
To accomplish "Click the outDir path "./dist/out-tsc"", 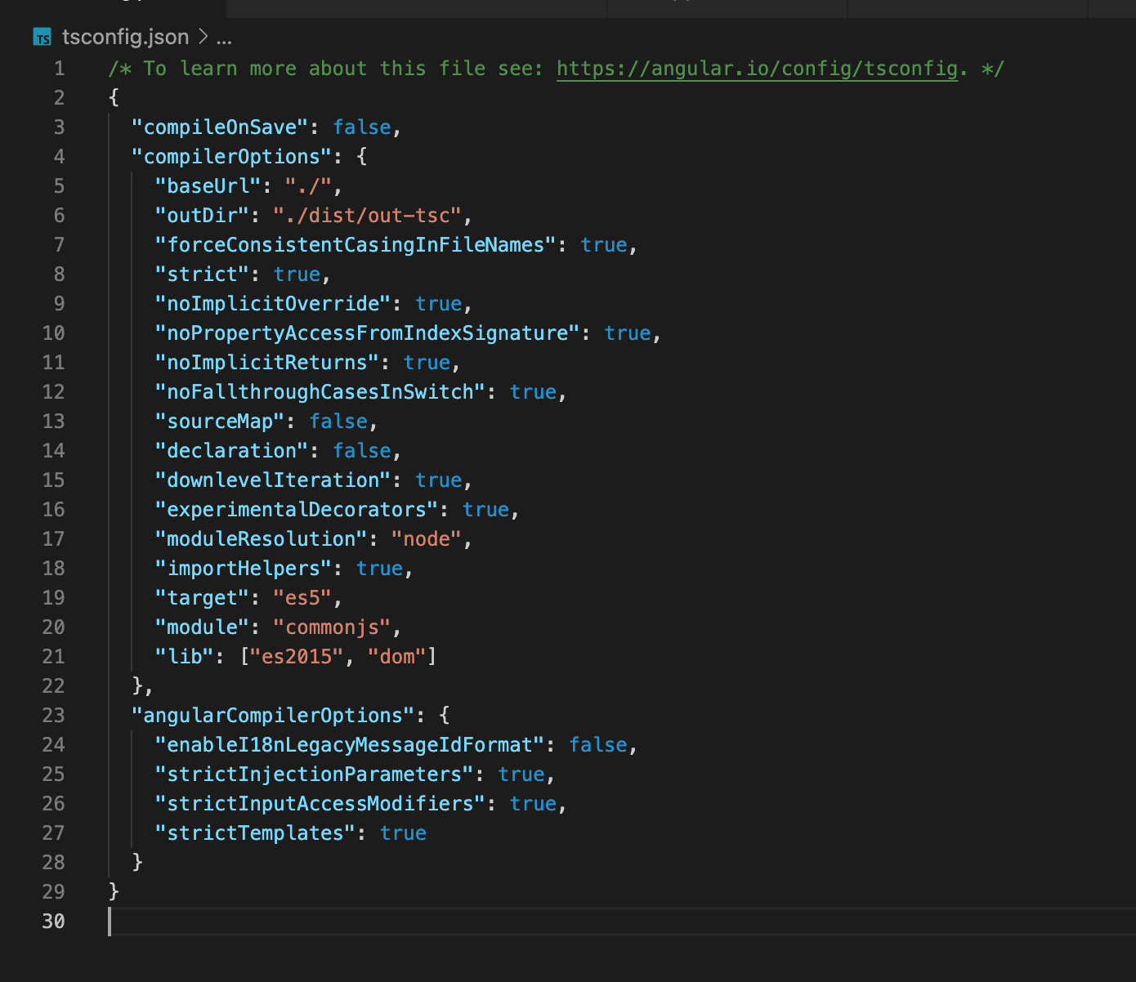I will [367, 215].
